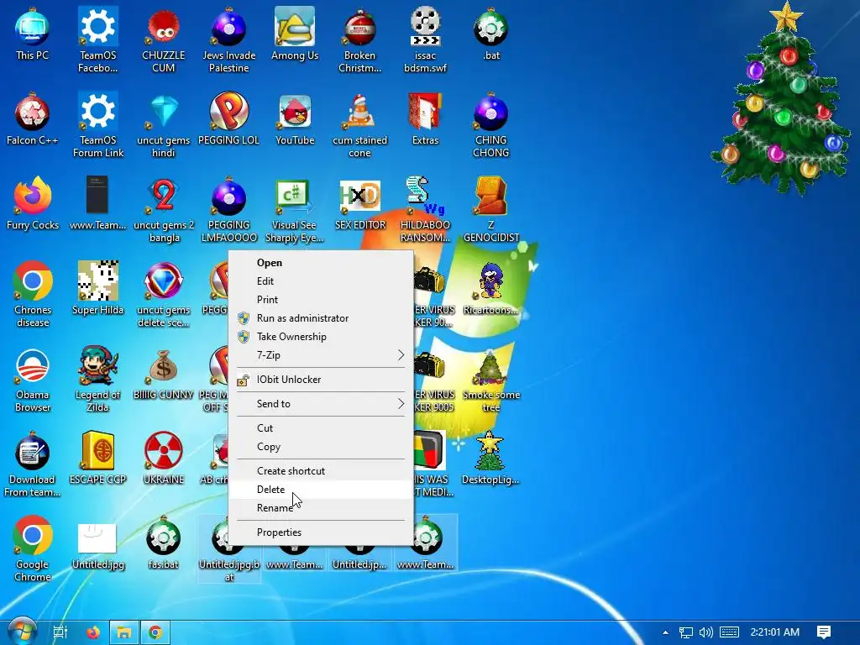Select the fas.bat file icon
Image resolution: width=860 pixels, height=645 pixels.
pyautogui.click(x=164, y=544)
